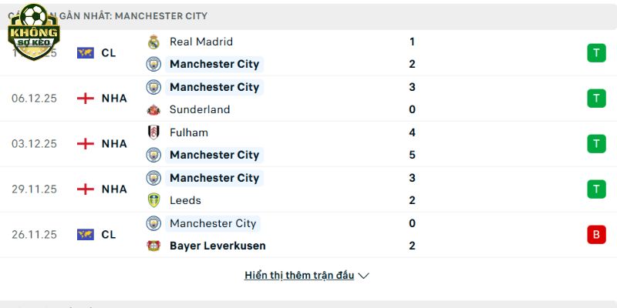Select Bayer Leverkusen team name
Screen dimensions: 617x308
[x=217, y=246]
